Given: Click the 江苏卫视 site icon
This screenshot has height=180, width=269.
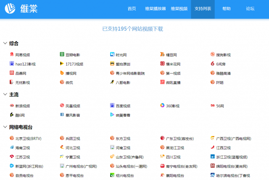Looking at the screenshot, I should click(12, 157).
